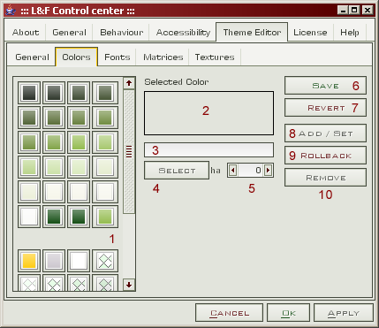
Task: Go to the Behaviour tab
Action: click(121, 32)
